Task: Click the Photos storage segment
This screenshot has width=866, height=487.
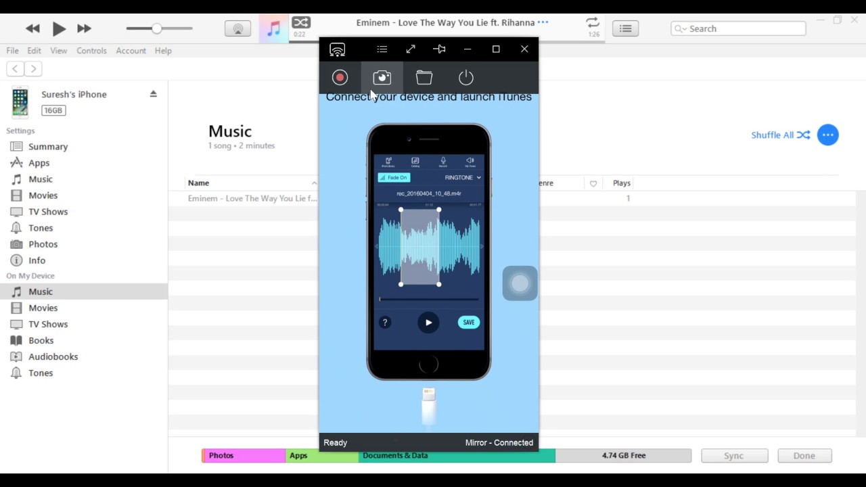Action: (x=244, y=456)
